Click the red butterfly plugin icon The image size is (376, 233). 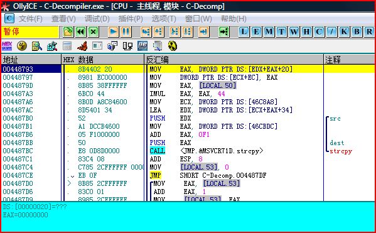(x=82, y=46)
